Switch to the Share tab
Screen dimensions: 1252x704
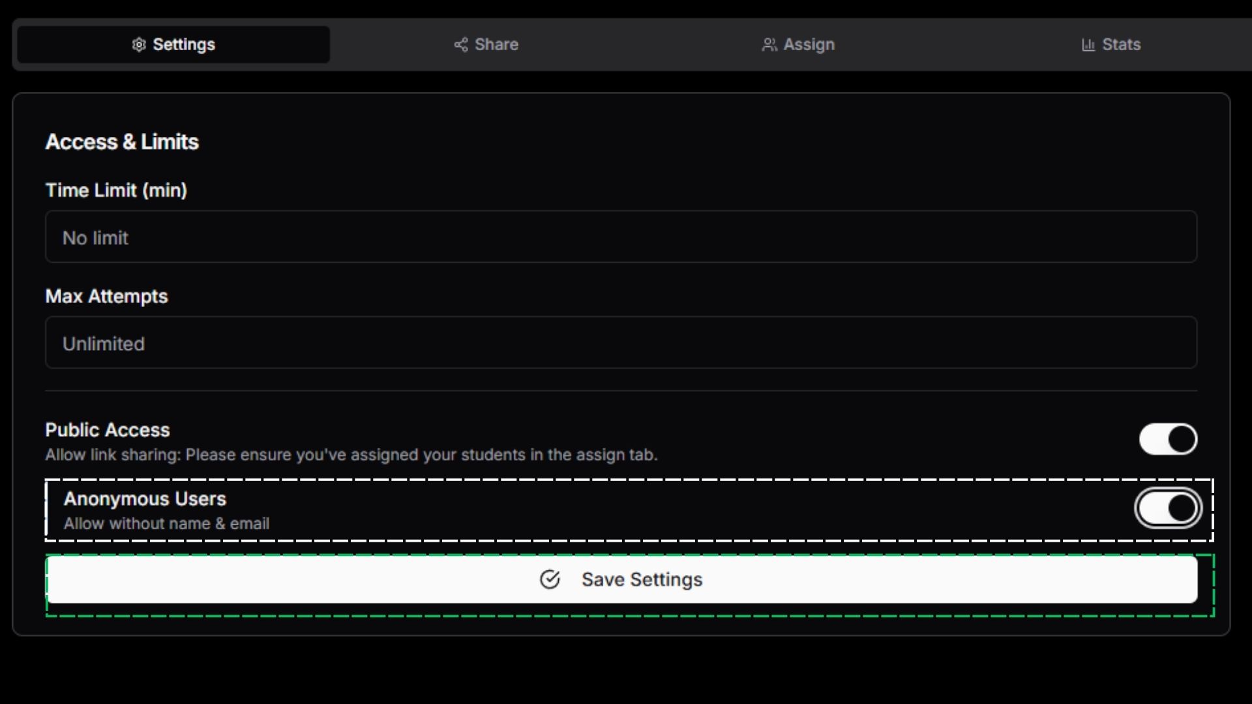[x=485, y=44]
